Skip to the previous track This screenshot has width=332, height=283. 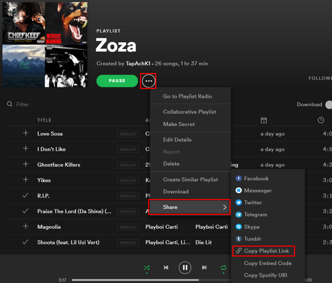tap(166, 268)
